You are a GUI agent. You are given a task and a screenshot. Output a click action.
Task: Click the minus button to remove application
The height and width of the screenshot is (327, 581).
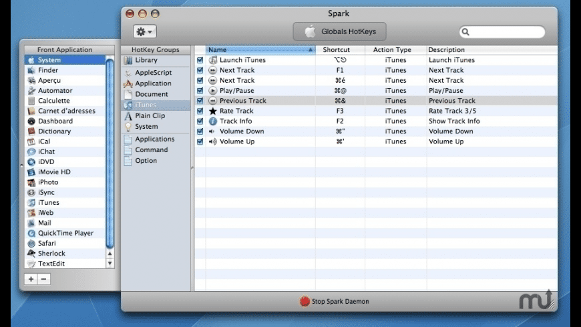tap(43, 279)
